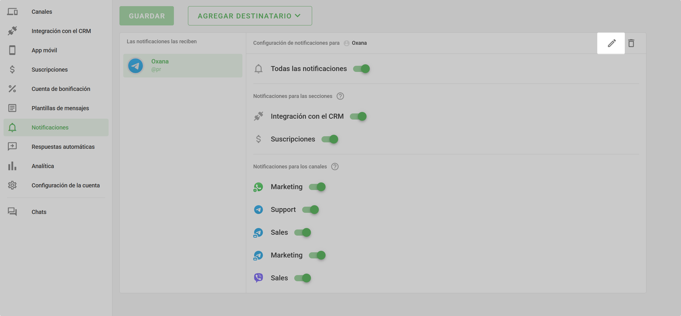Toggle the Viber Sales channel switch
The image size is (681, 316).
pos(303,278)
